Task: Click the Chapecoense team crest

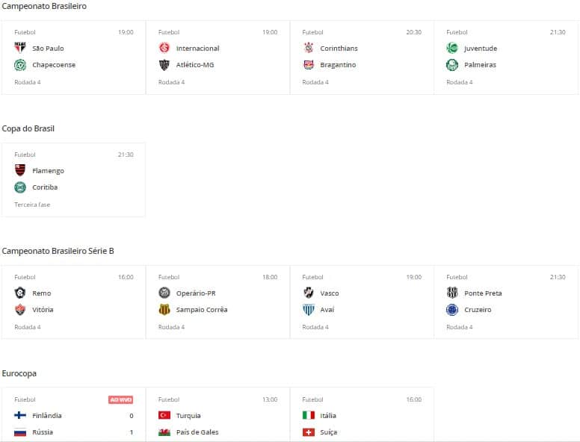Action: tap(20, 65)
